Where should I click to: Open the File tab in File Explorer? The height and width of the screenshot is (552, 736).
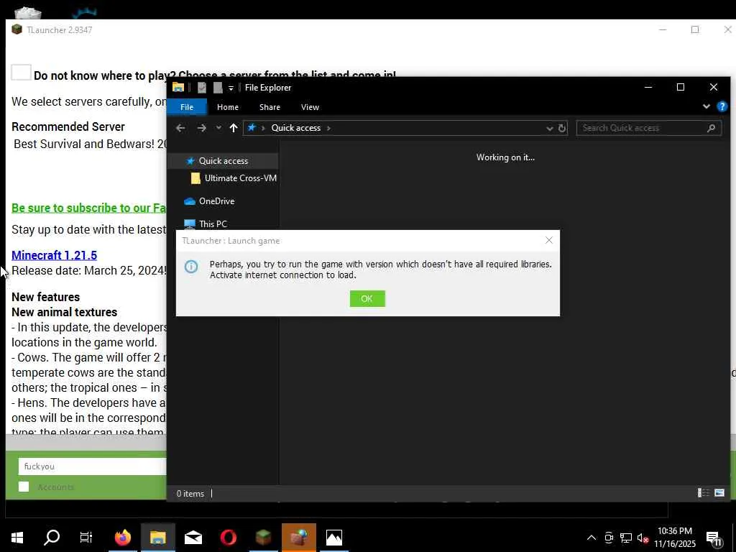tap(187, 107)
